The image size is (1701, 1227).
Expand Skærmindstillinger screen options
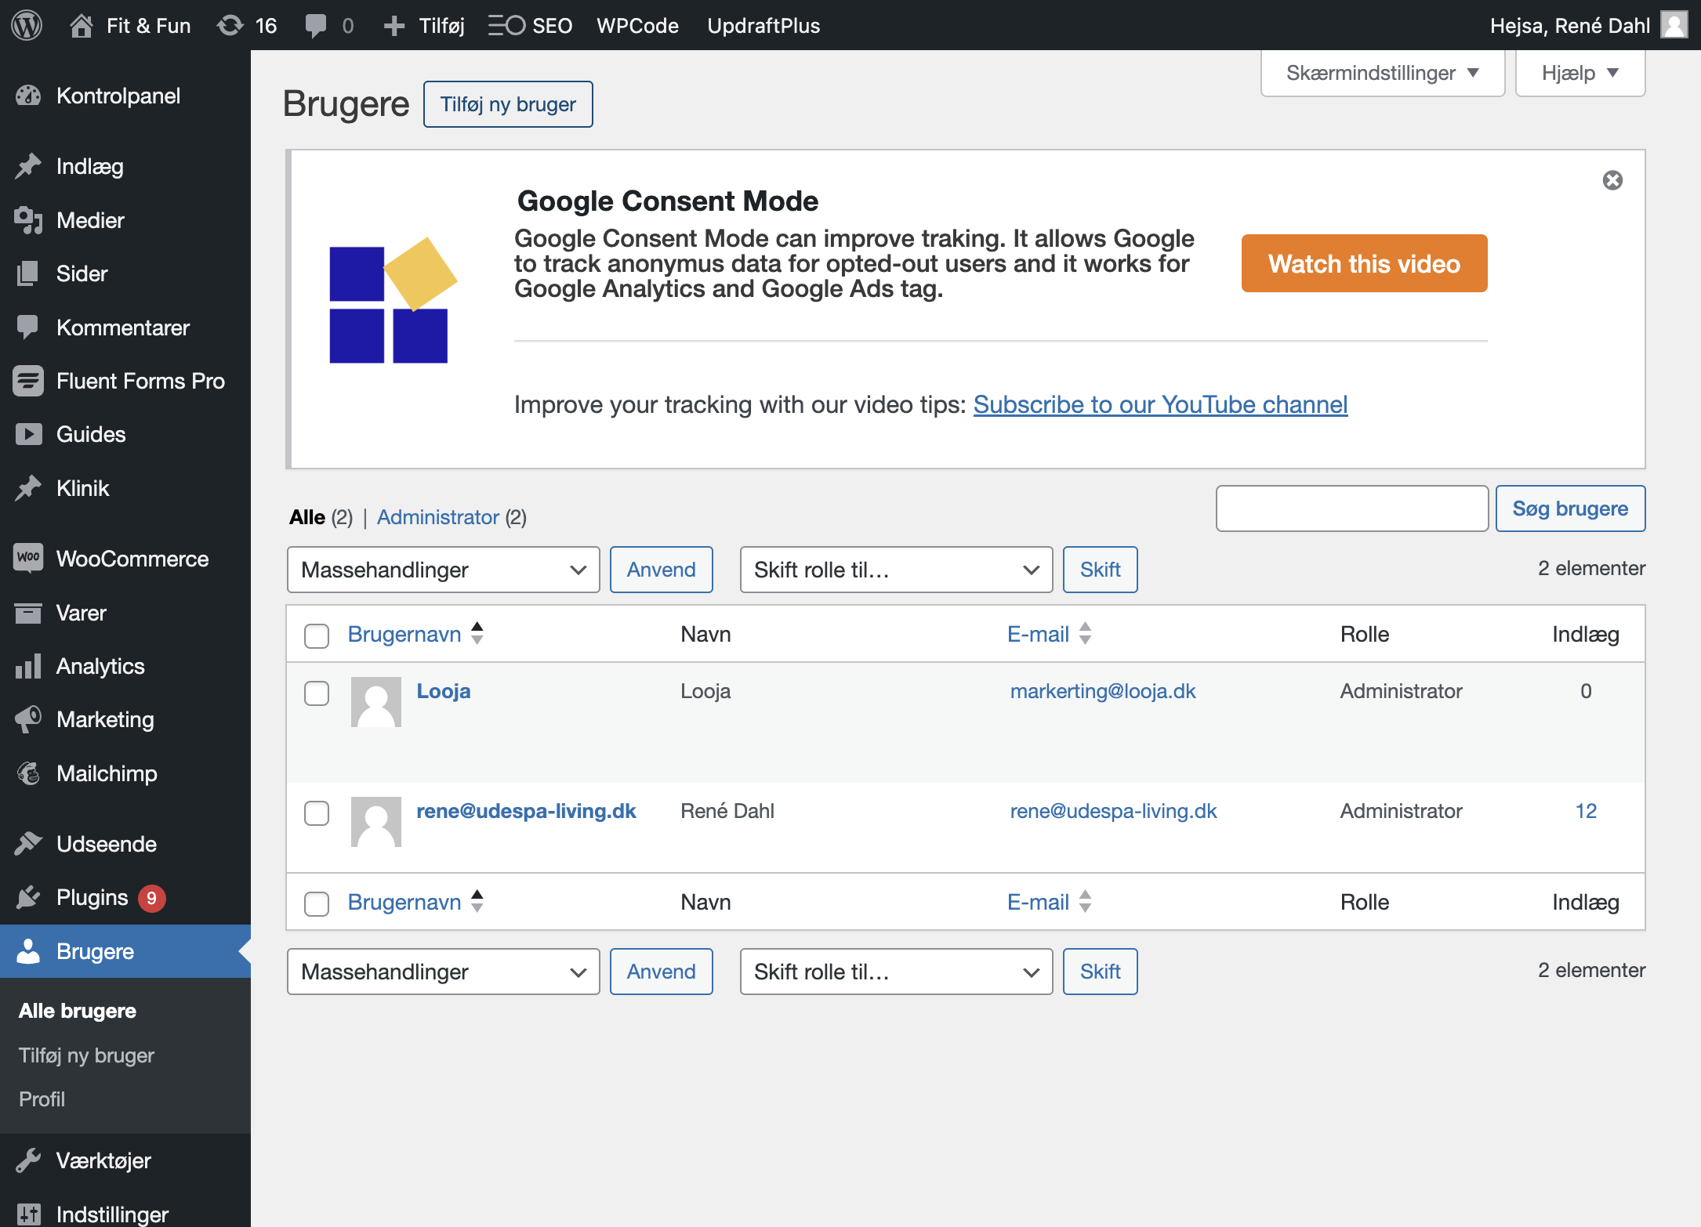1383,73
